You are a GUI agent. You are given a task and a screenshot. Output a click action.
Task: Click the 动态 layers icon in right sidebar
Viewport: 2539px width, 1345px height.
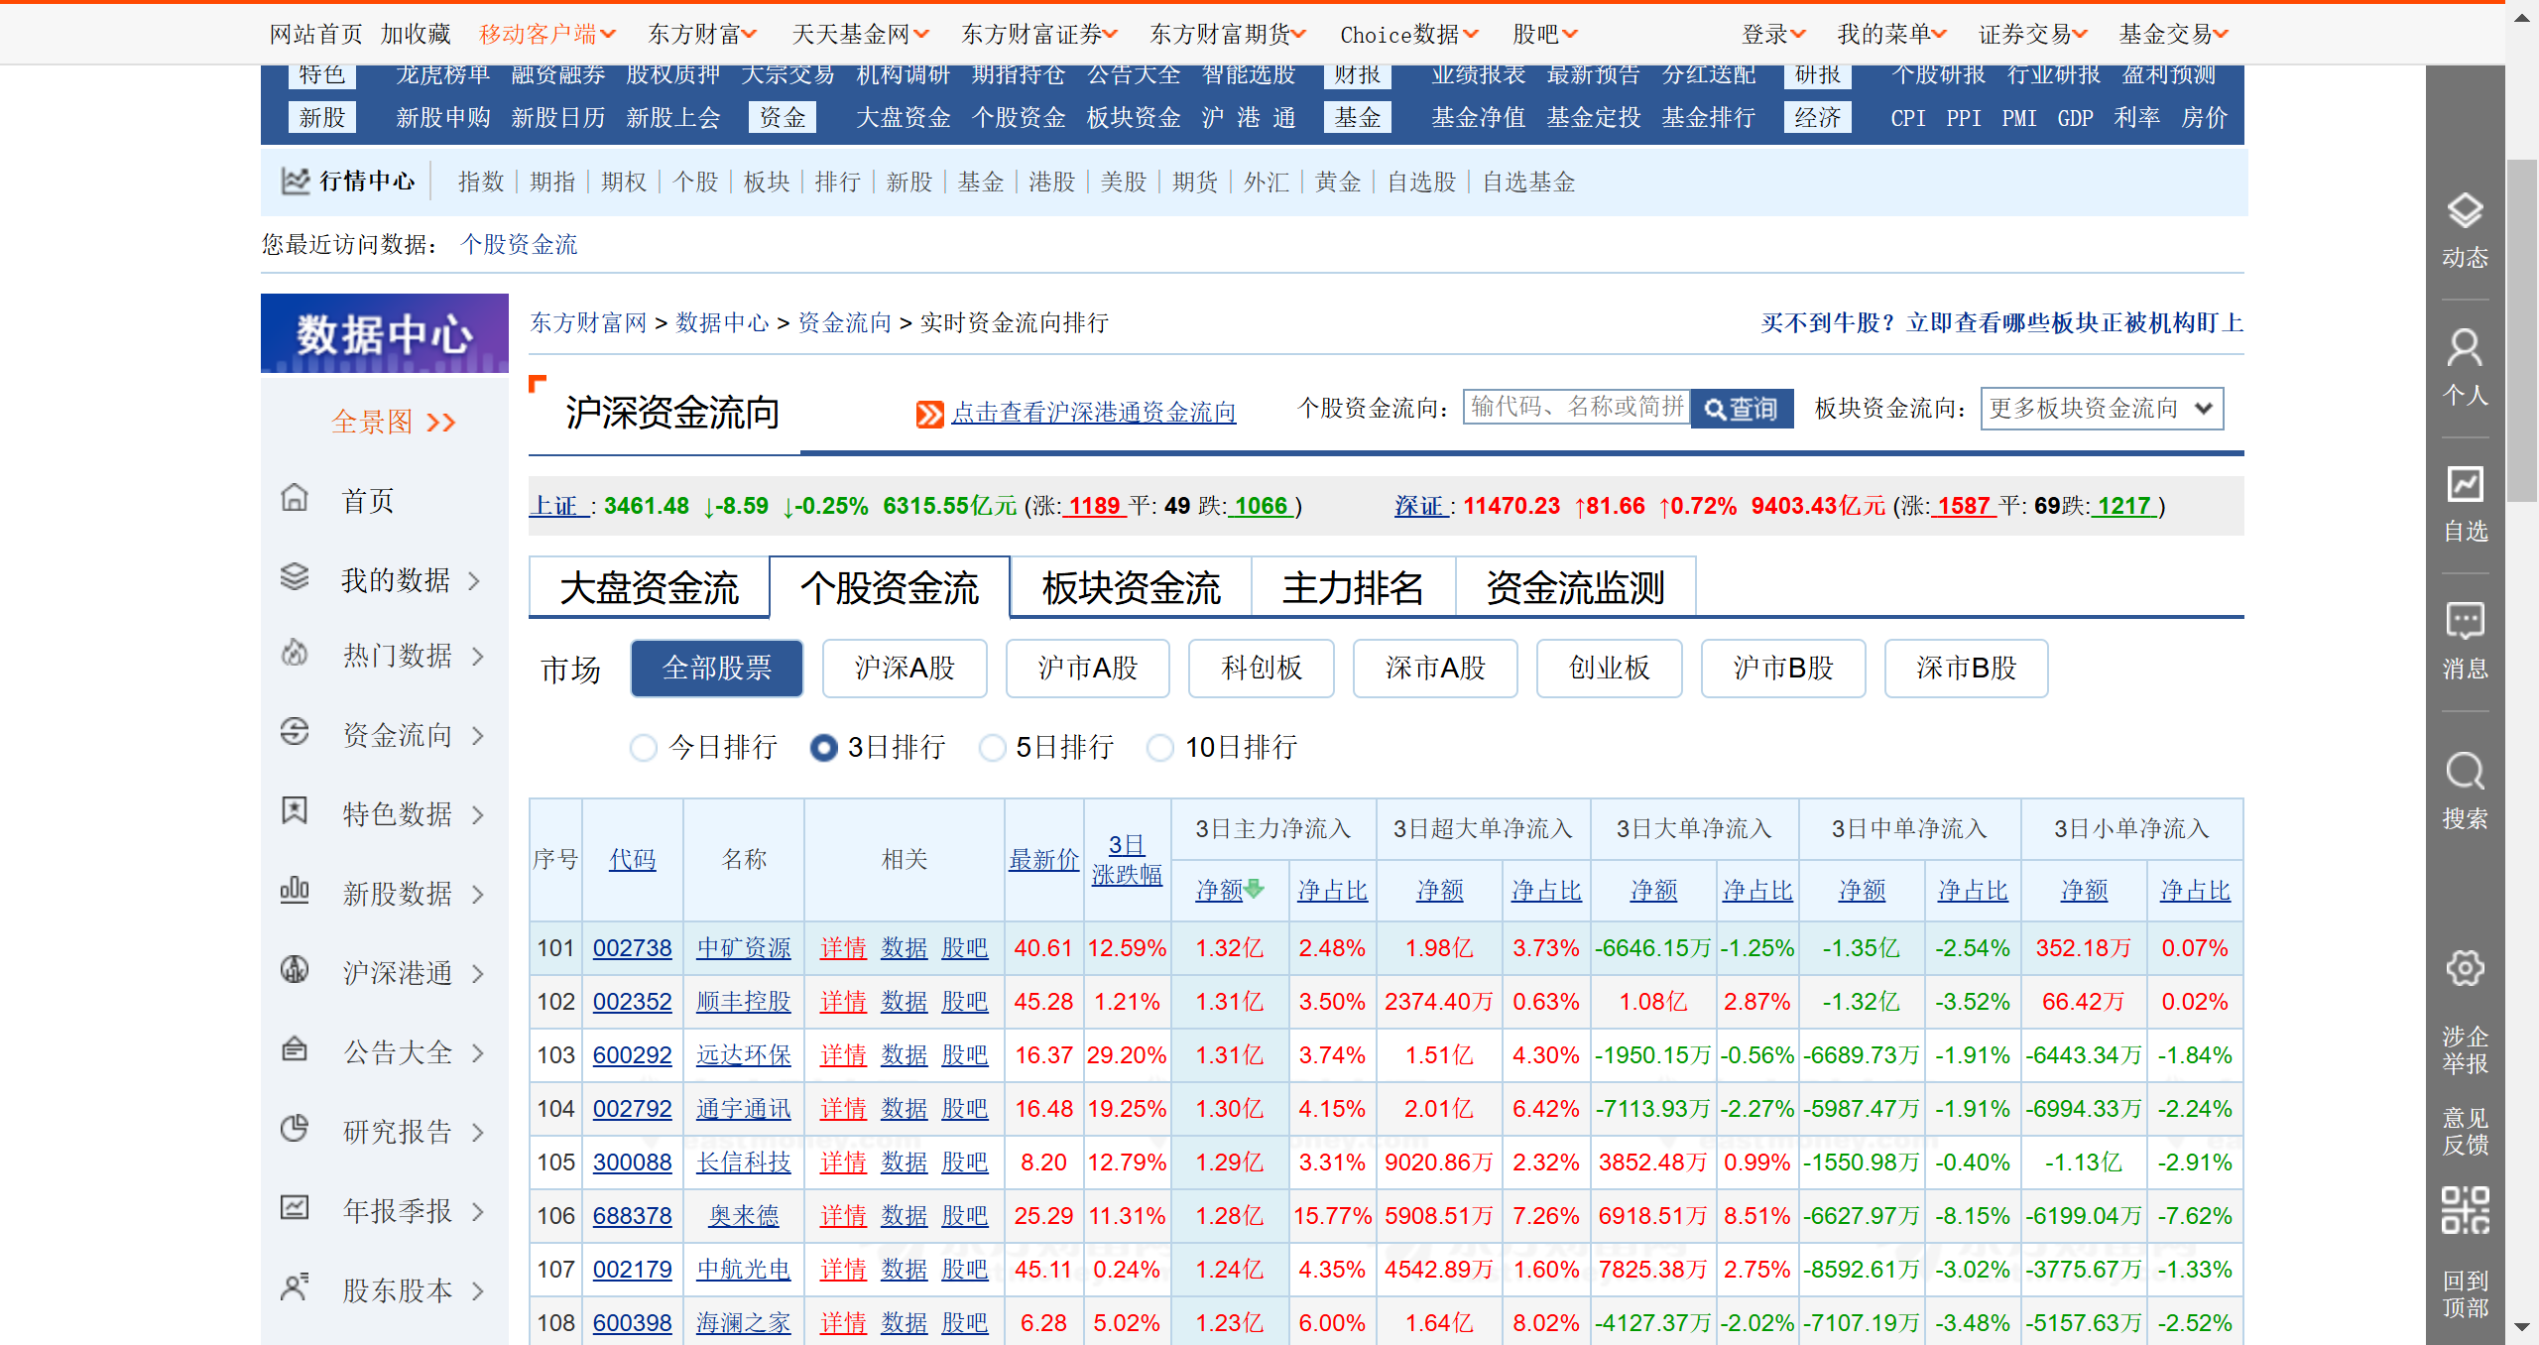(x=2464, y=211)
